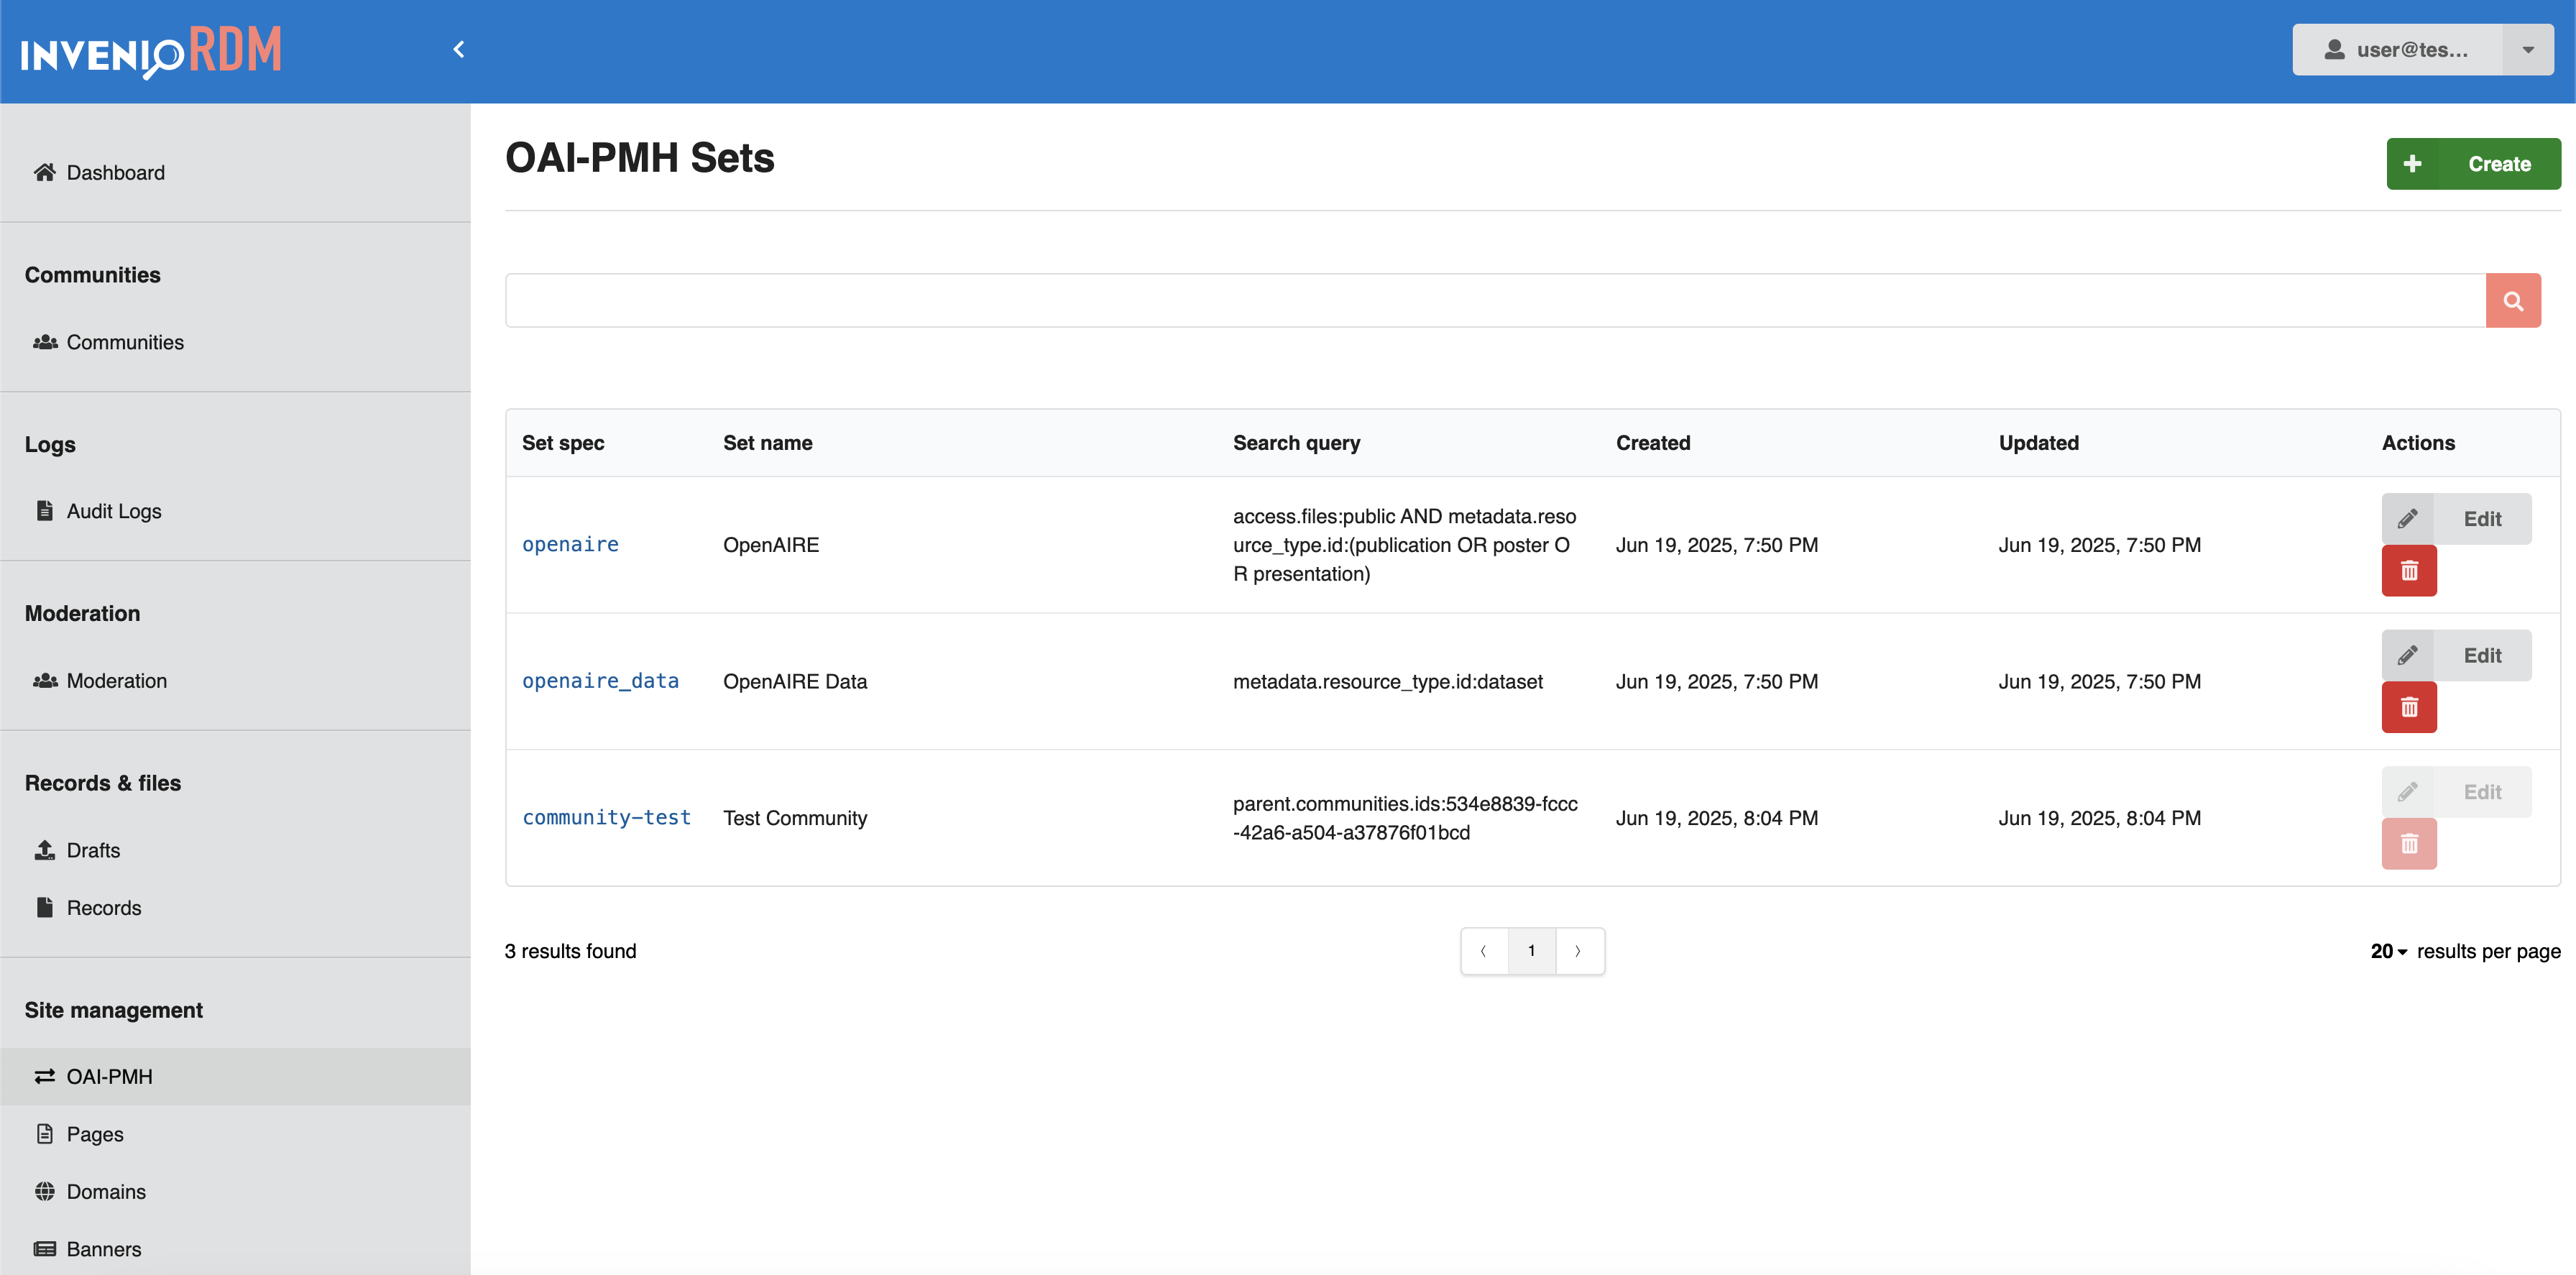The image size is (2576, 1275).
Task: Open the community-test set spec link
Action: pyautogui.click(x=606, y=817)
